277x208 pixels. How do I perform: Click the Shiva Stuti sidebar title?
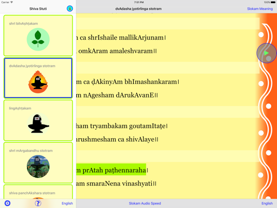point(38,9)
